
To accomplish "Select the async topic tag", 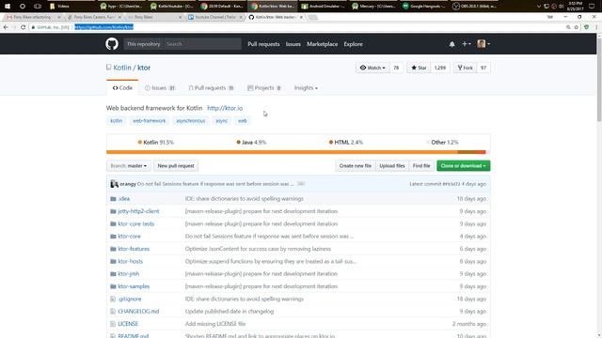I will pos(222,121).
